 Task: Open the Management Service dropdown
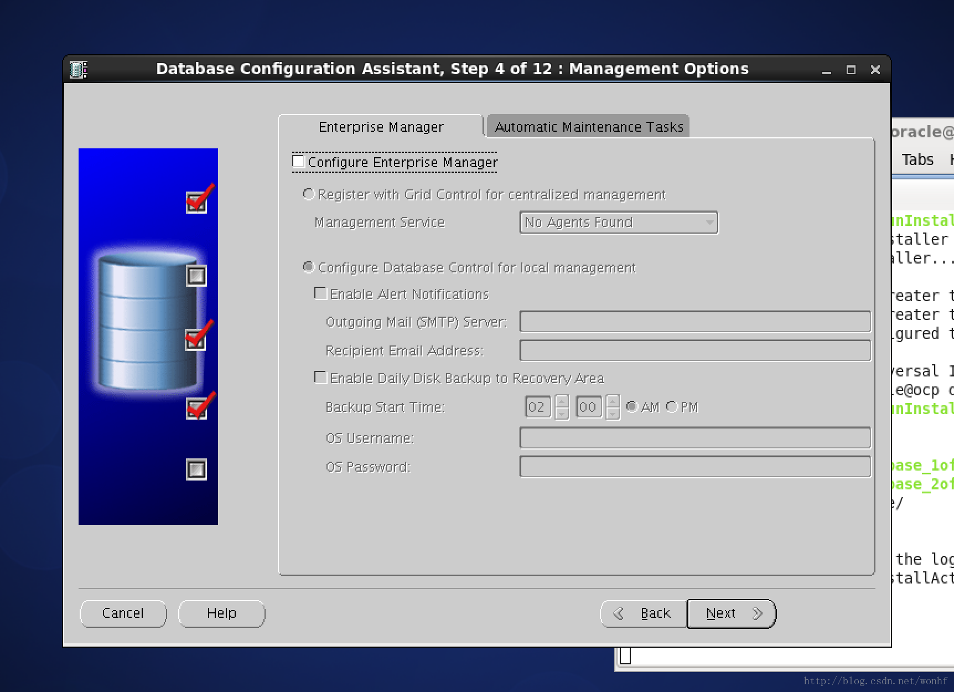619,223
